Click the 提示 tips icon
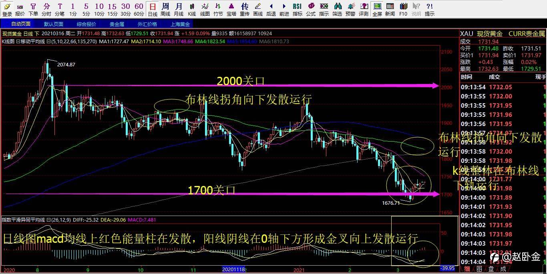Viewport: 547px width, 274px height. pos(430,9)
